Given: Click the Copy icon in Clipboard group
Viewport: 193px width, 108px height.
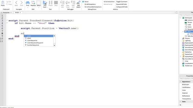Looking at the screenshot, I should (7, 4).
